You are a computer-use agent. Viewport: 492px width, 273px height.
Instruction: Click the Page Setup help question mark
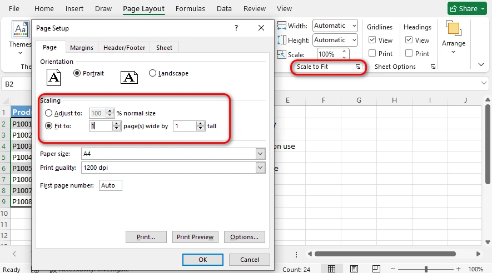pos(236,28)
